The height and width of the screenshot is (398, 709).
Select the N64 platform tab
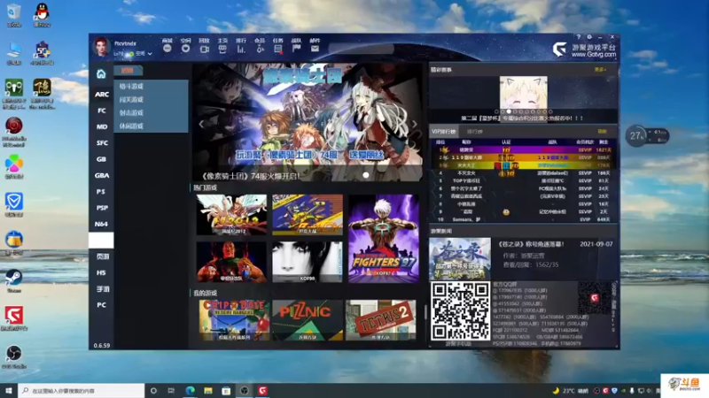pos(101,225)
